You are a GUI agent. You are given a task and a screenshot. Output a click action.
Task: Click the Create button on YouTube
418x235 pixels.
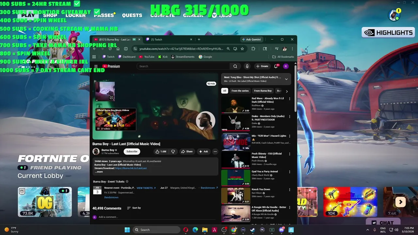[262, 66]
